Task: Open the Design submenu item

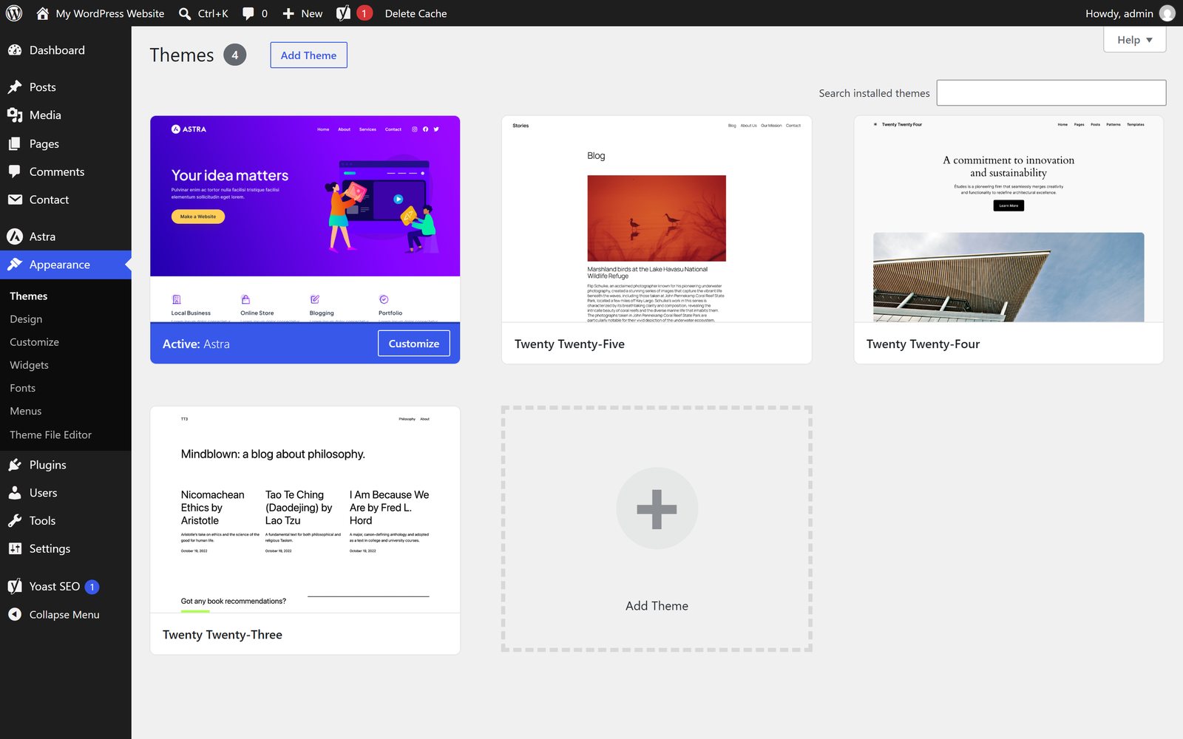Action: [26, 319]
